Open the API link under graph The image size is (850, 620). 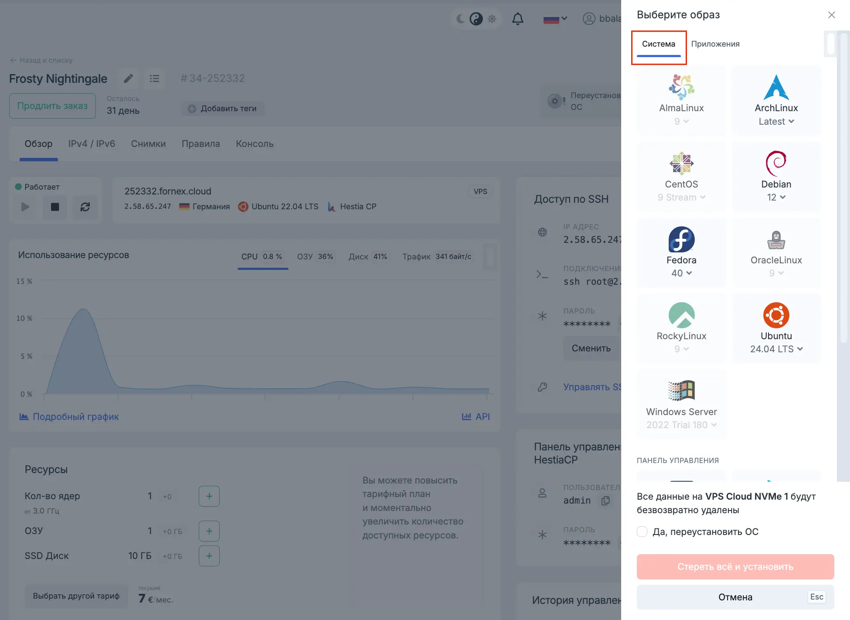476,417
